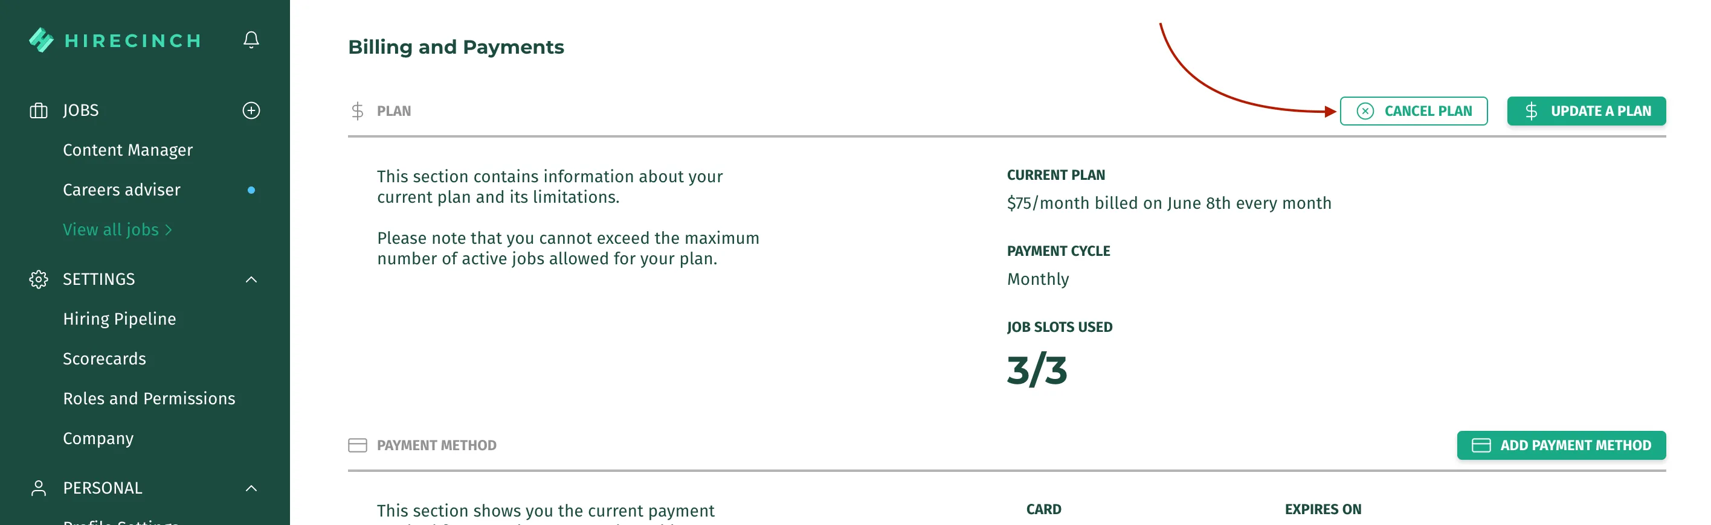Add a new job with plus icon
This screenshot has width=1711, height=525.
251,110
